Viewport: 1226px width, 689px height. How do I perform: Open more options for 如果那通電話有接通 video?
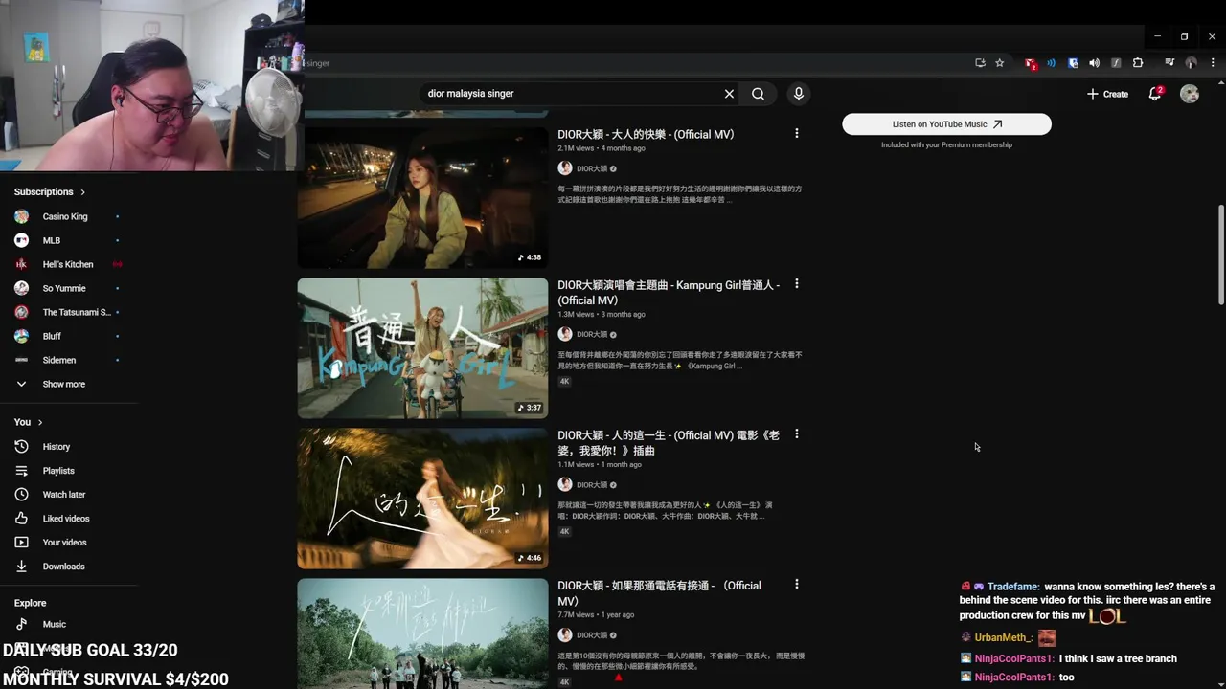pos(796,585)
